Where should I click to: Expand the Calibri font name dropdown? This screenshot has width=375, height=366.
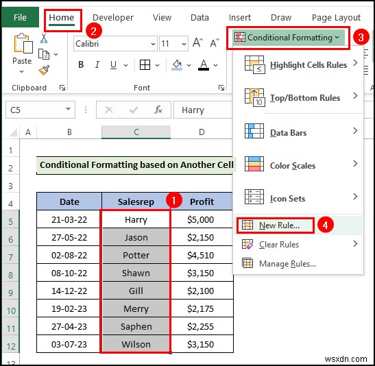pos(153,44)
